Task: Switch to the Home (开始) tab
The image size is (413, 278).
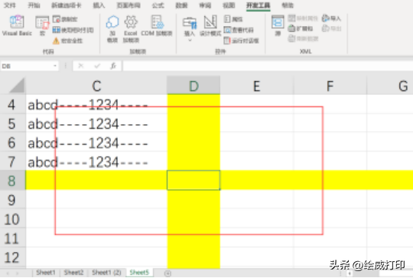Action: click(34, 5)
